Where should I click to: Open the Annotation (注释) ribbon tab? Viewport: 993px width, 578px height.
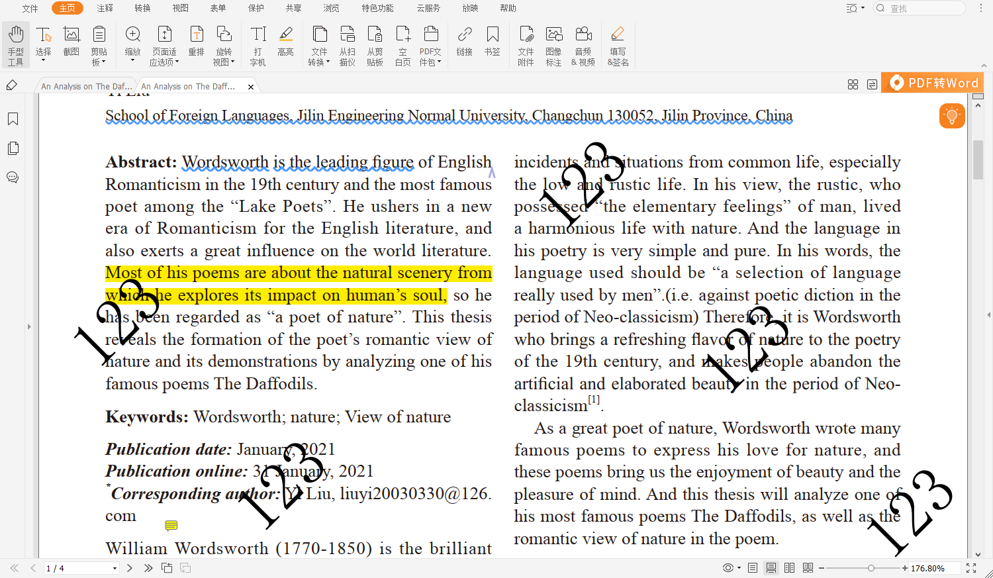(x=105, y=8)
